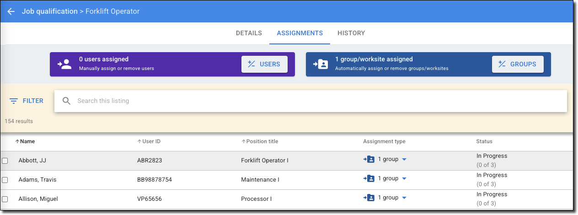Click the Search this listing field
578x215 pixels.
[x=310, y=101]
